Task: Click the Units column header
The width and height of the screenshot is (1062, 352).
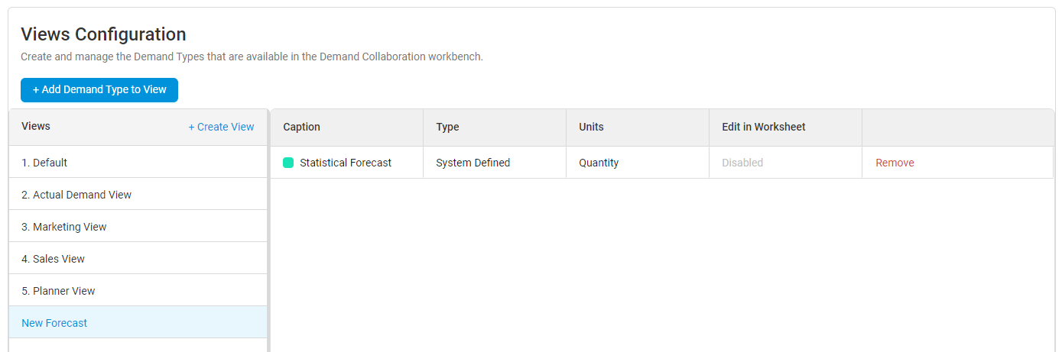Action: (x=591, y=127)
